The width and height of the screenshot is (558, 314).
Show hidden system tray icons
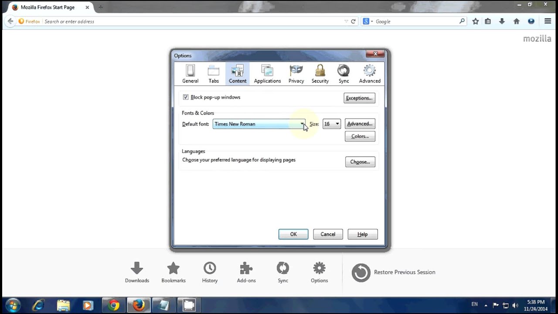coord(486,305)
